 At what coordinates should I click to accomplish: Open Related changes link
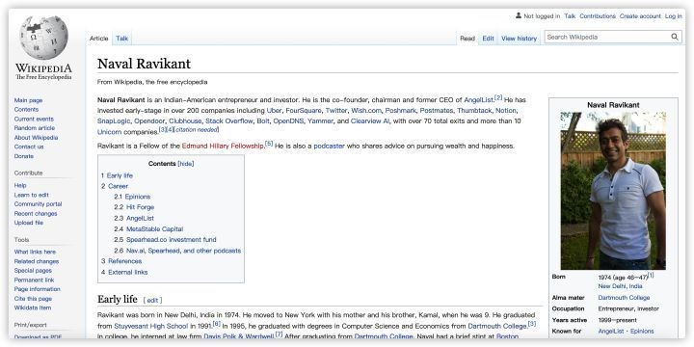coord(37,261)
